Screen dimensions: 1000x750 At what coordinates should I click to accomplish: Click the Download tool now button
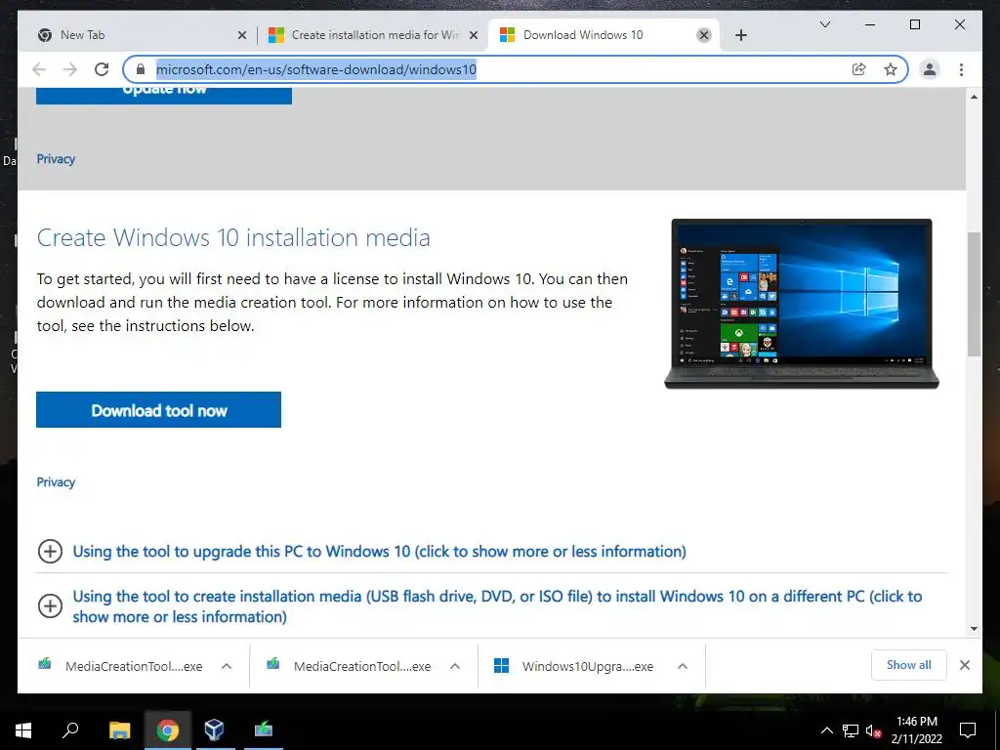point(158,410)
